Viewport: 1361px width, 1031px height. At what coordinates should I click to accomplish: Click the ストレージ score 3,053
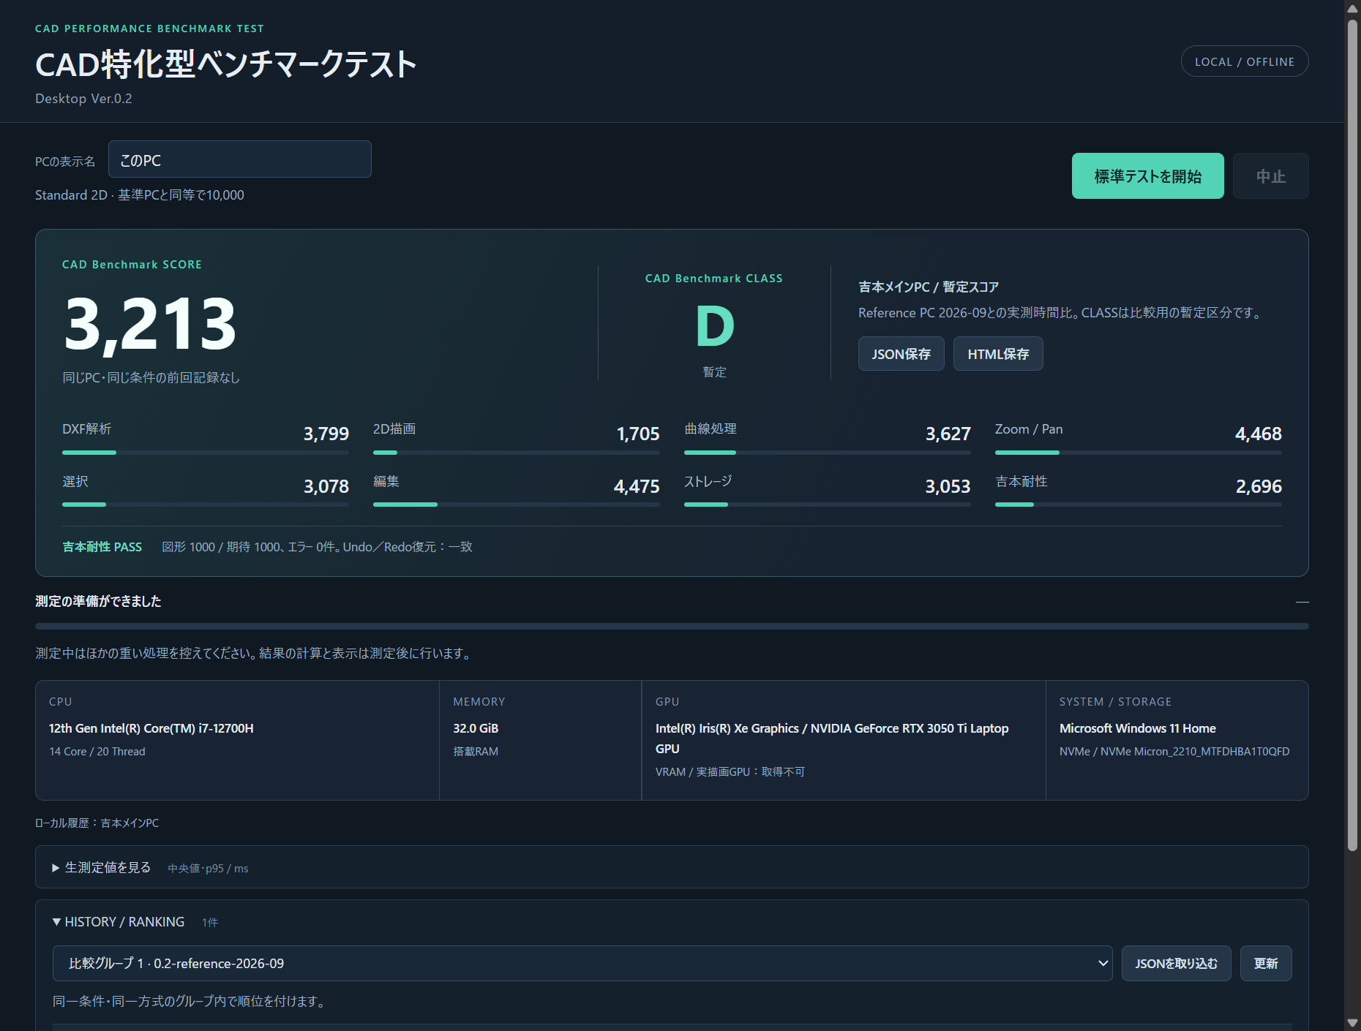click(x=948, y=486)
